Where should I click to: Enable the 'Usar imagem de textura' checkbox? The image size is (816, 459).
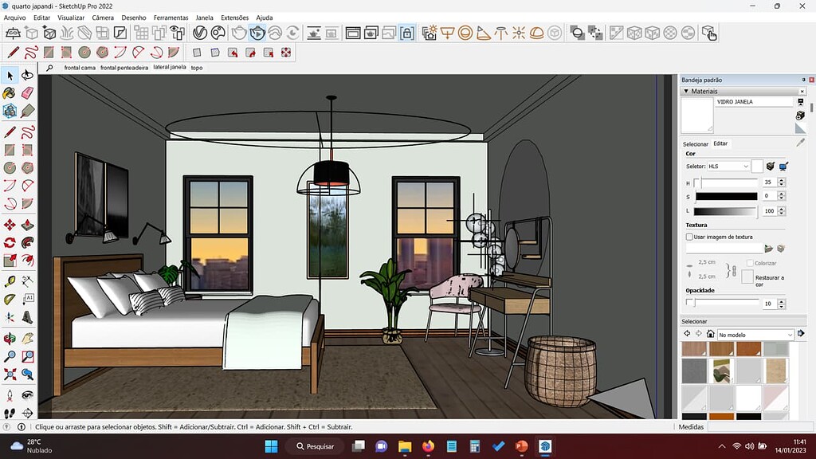click(690, 236)
